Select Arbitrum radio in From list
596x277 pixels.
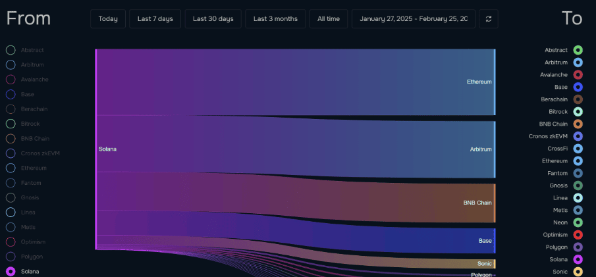(x=11, y=64)
